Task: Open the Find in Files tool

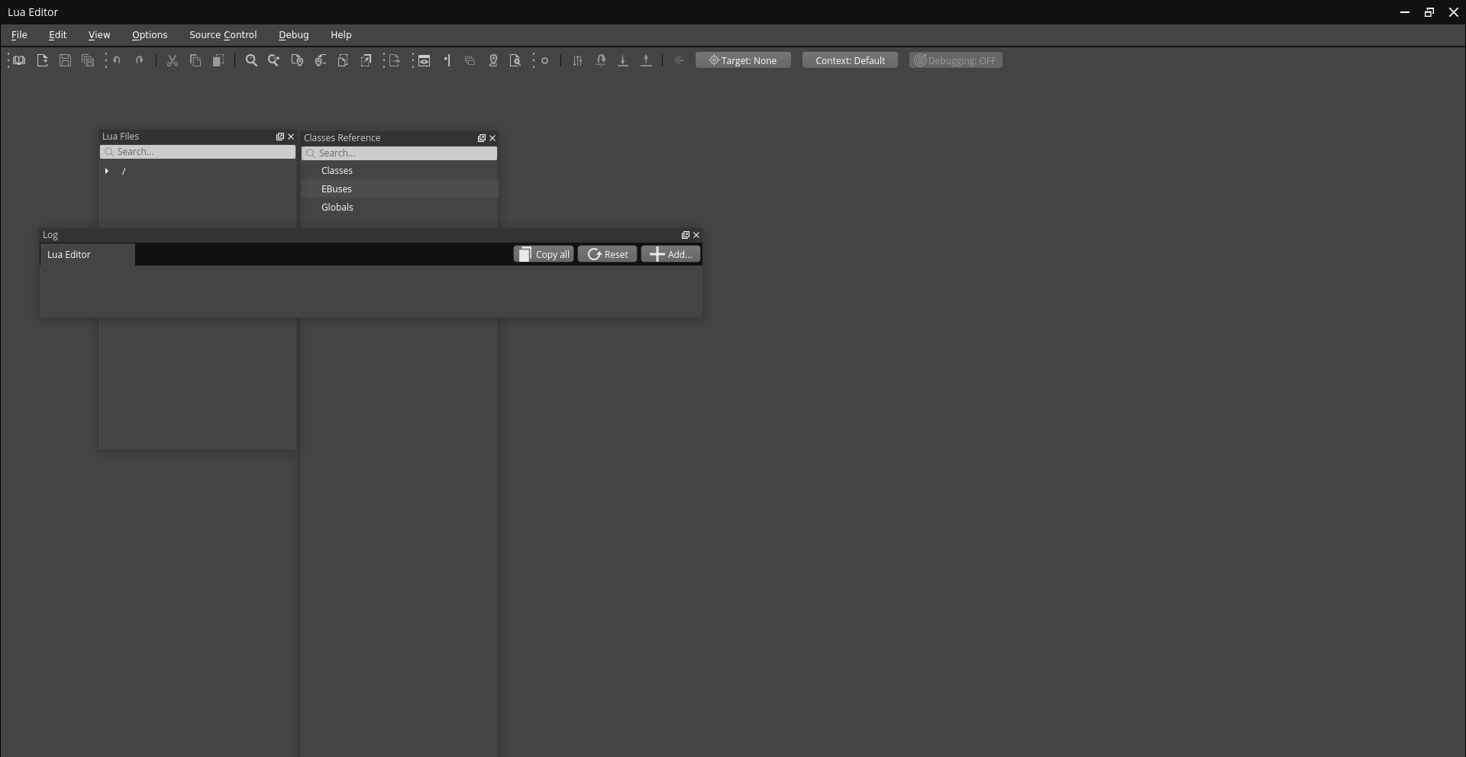Action: tap(515, 60)
